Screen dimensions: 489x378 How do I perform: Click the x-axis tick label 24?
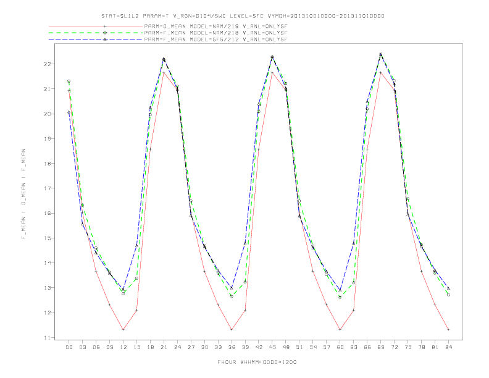point(177,347)
